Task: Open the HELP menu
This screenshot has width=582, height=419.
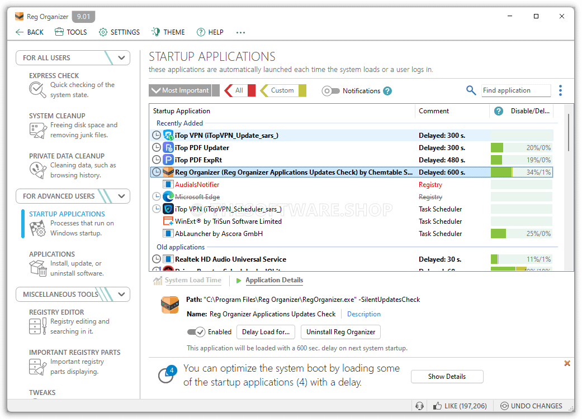Action: click(x=210, y=32)
